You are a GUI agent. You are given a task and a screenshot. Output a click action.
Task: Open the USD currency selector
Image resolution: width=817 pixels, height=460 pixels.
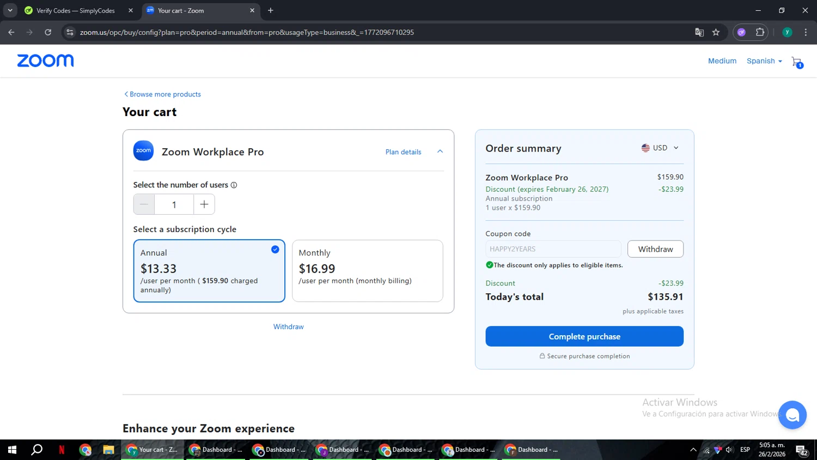(x=660, y=148)
